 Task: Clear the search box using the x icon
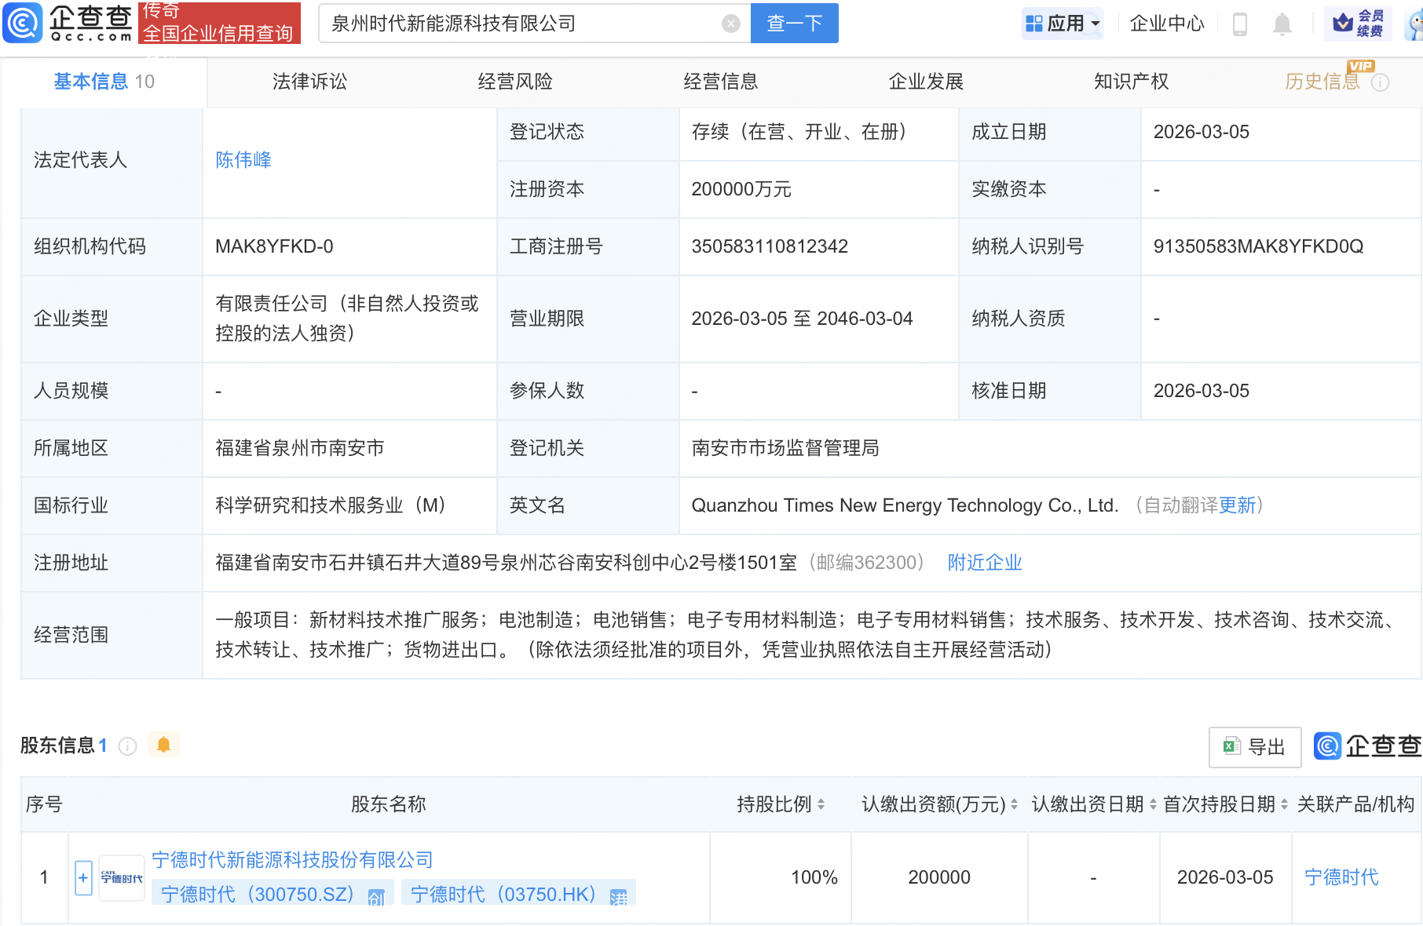coord(731,23)
